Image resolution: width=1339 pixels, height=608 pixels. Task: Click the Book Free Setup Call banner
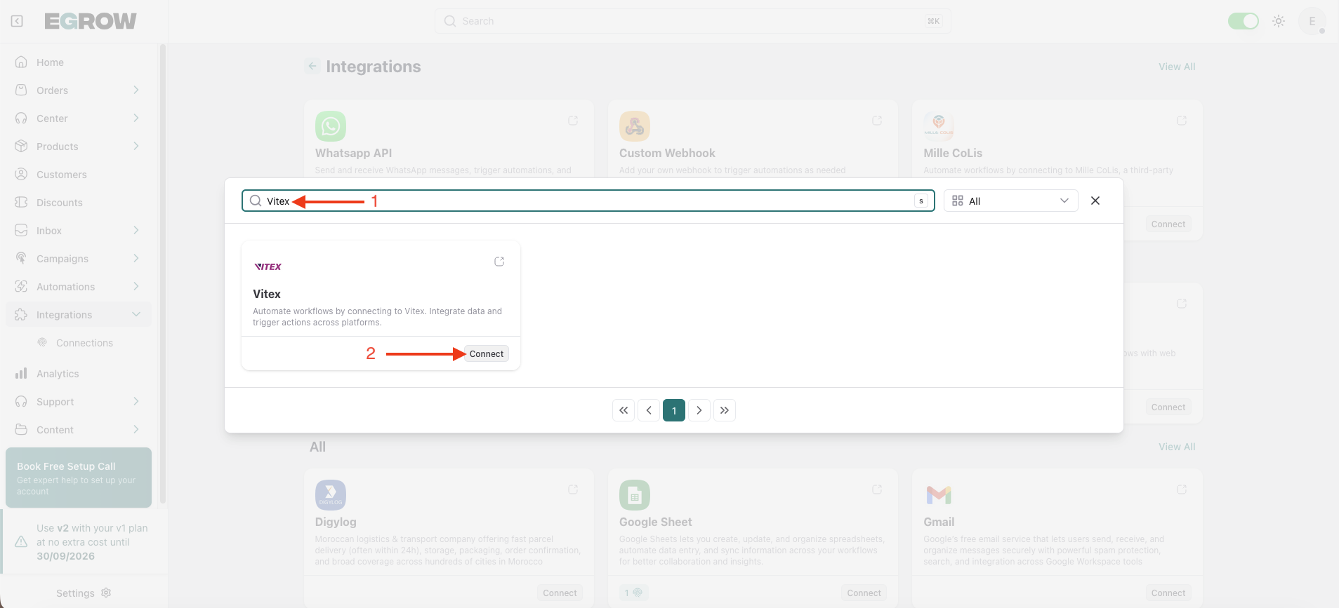tap(79, 478)
